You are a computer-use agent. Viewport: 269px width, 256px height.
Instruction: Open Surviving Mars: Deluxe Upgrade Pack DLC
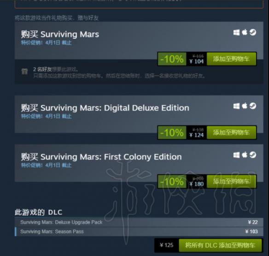[139, 222]
